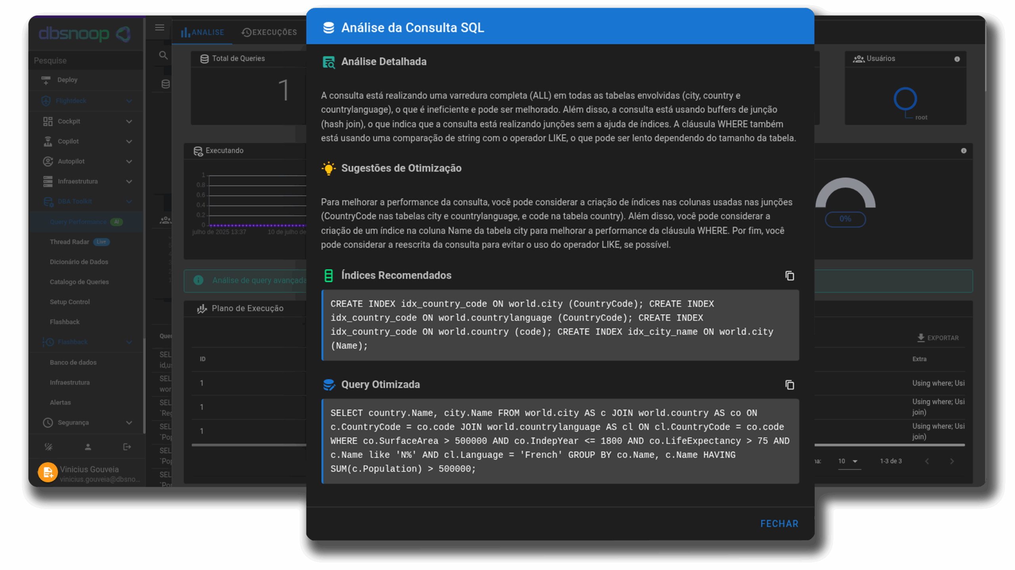1015x570 pixels.
Task: Open rows per page dropdown
Action: (849, 461)
